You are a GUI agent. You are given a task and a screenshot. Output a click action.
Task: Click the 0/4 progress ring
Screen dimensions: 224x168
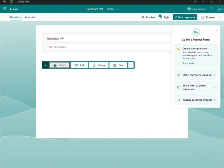click(x=196, y=32)
